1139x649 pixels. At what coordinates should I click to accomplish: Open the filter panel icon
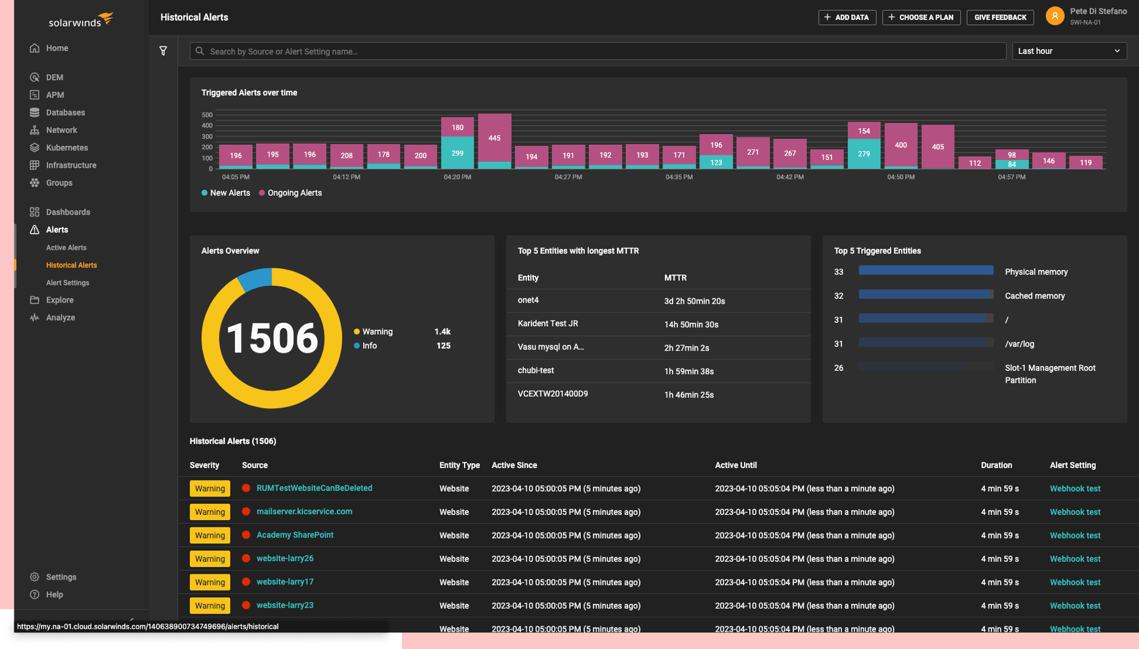164,51
